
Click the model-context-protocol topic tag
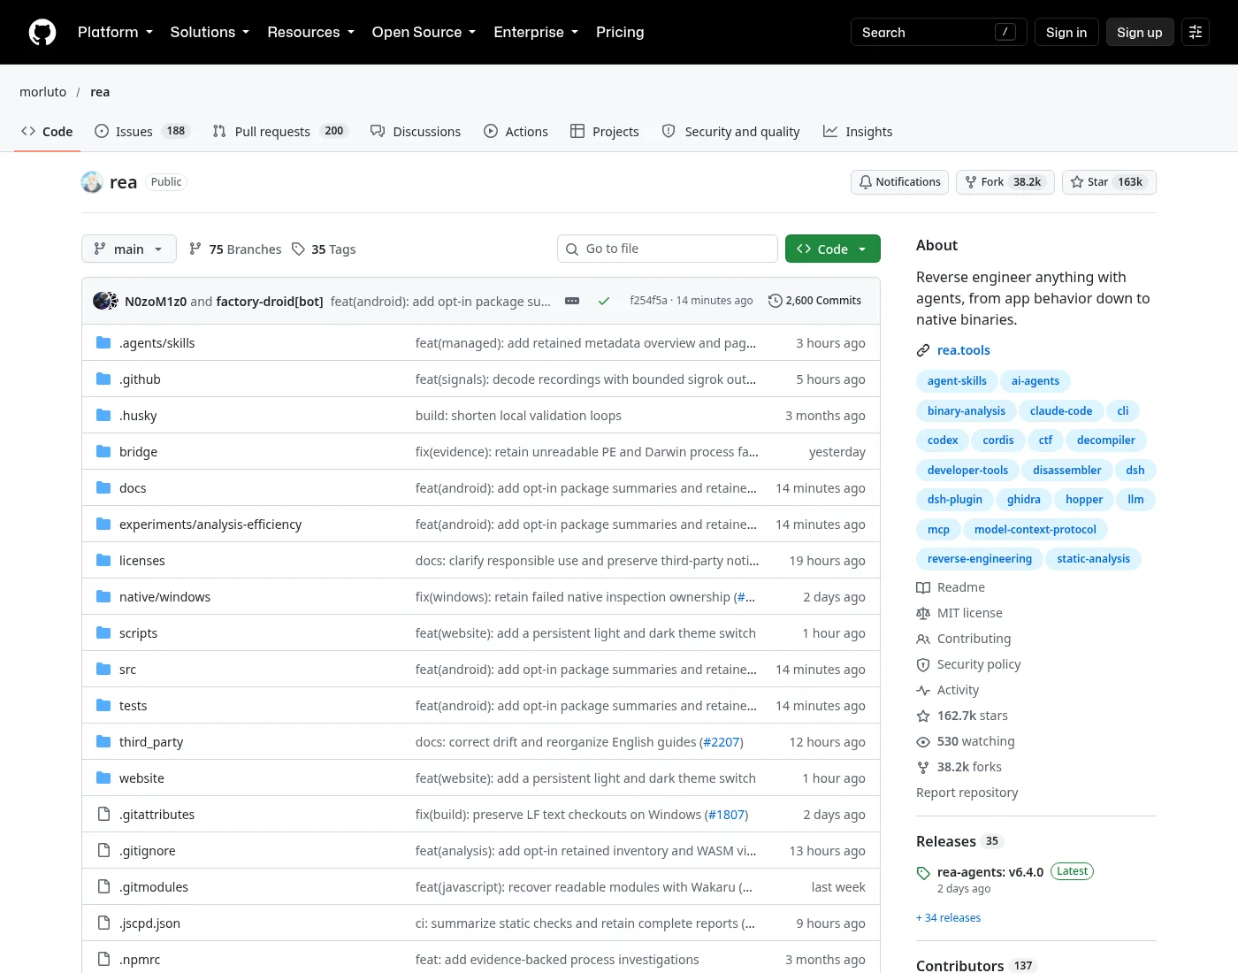[x=1035, y=530]
